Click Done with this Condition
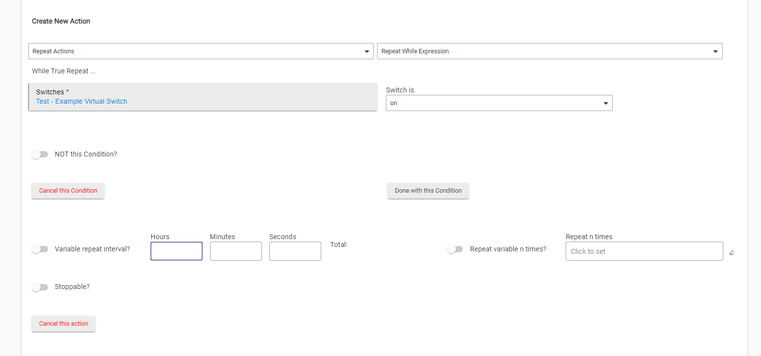 (x=428, y=191)
